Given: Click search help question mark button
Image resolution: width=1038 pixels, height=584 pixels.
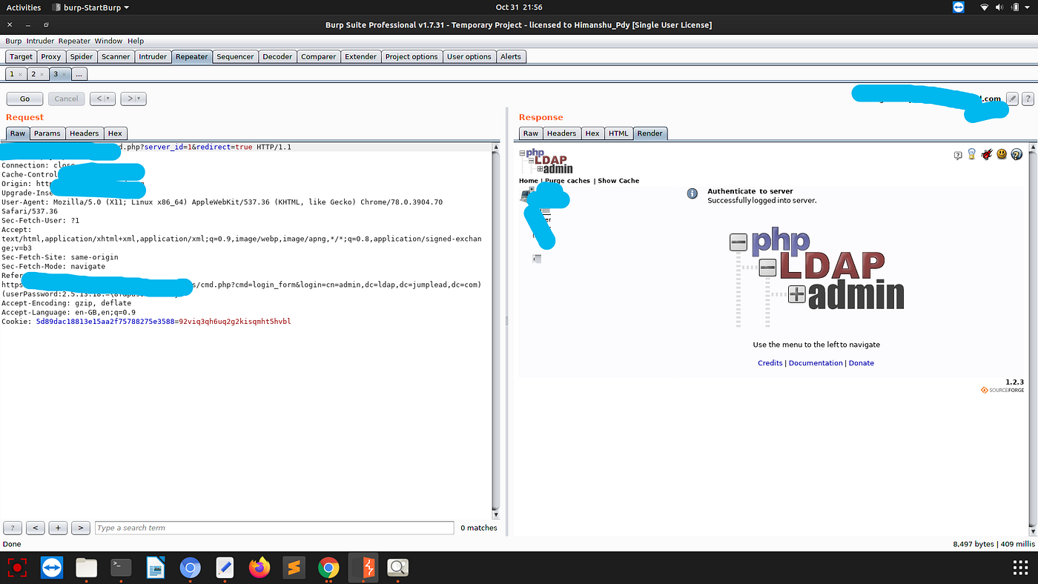Looking at the screenshot, I should (x=13, y=528).
